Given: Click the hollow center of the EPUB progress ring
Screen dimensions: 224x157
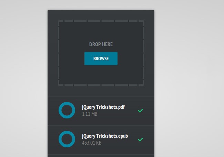Looking at the screenshot, I should pos(67,139).
